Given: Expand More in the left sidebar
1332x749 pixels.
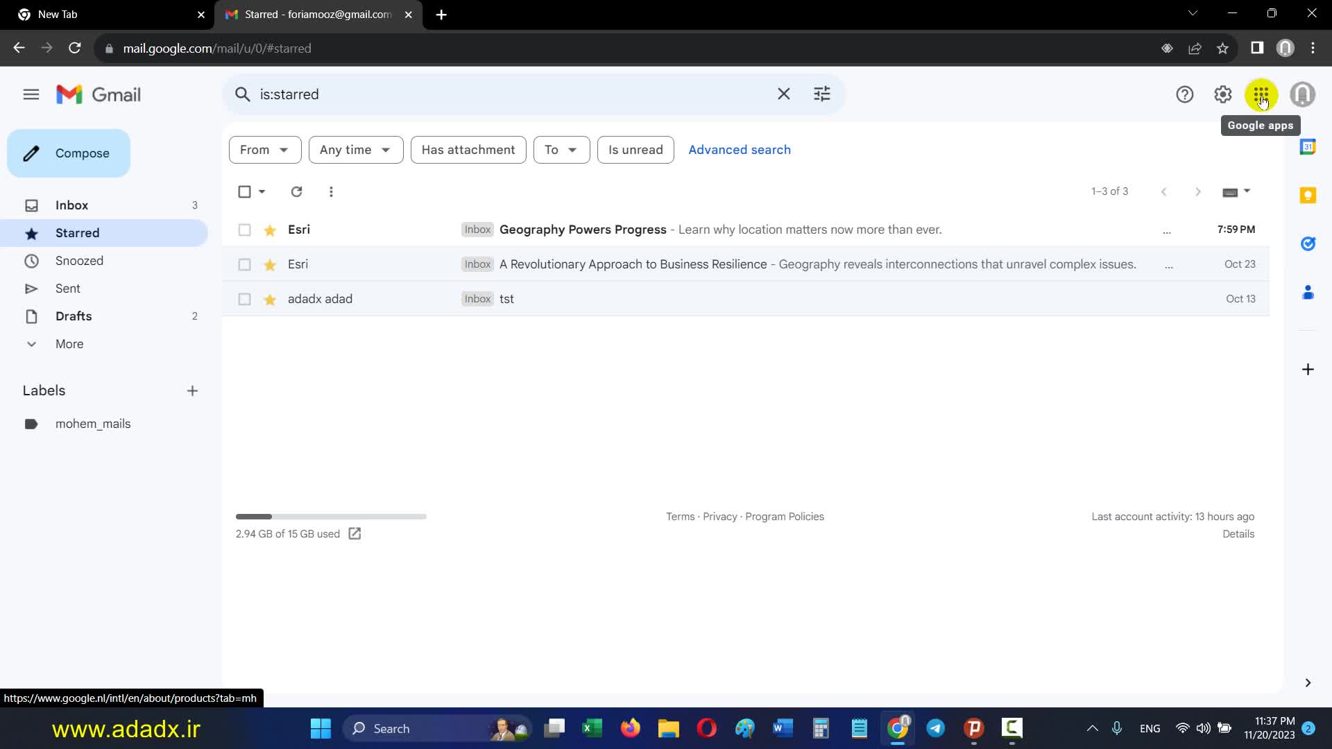Looking at the screenshot, I should tap(69, 344).
